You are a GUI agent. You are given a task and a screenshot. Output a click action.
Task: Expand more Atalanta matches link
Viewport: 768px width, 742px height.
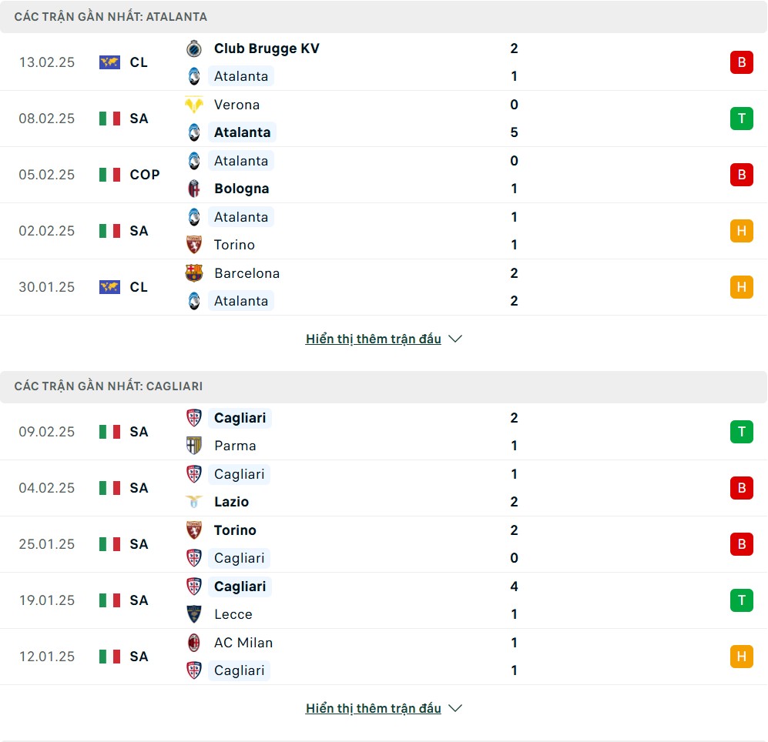click(374, 339)
